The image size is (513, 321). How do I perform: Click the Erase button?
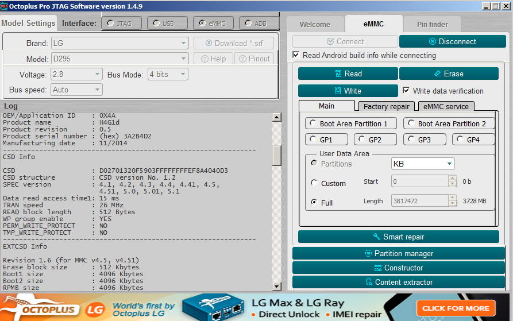[449, 74]
